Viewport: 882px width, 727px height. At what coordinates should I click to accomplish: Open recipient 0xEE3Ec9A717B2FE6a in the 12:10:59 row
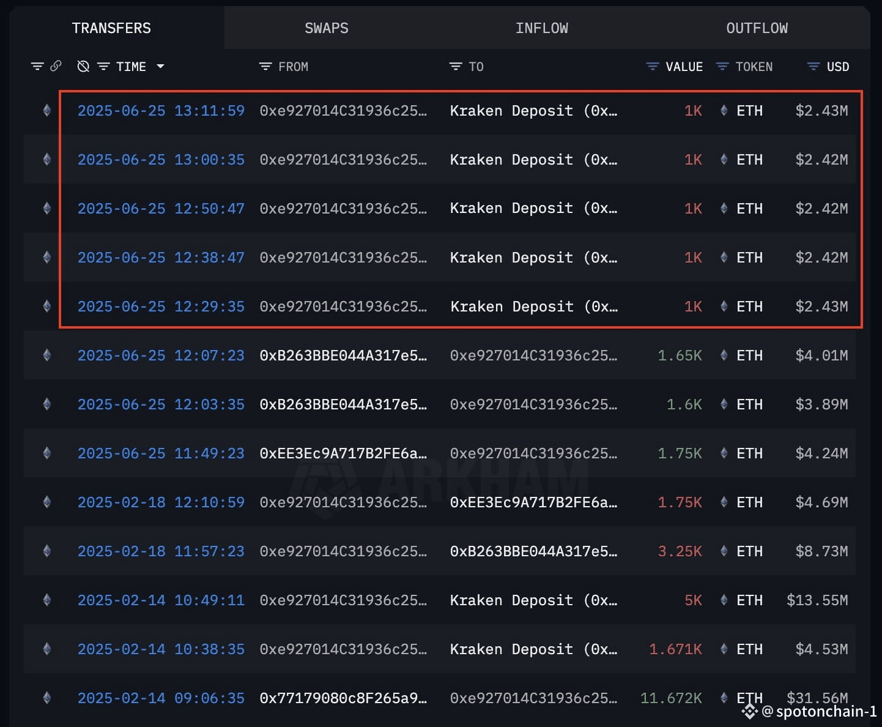point(533,502)
